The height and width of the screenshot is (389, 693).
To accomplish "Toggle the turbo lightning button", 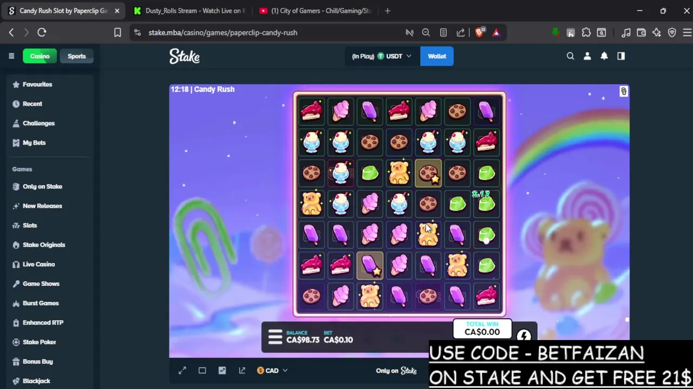I will (524, 336).
